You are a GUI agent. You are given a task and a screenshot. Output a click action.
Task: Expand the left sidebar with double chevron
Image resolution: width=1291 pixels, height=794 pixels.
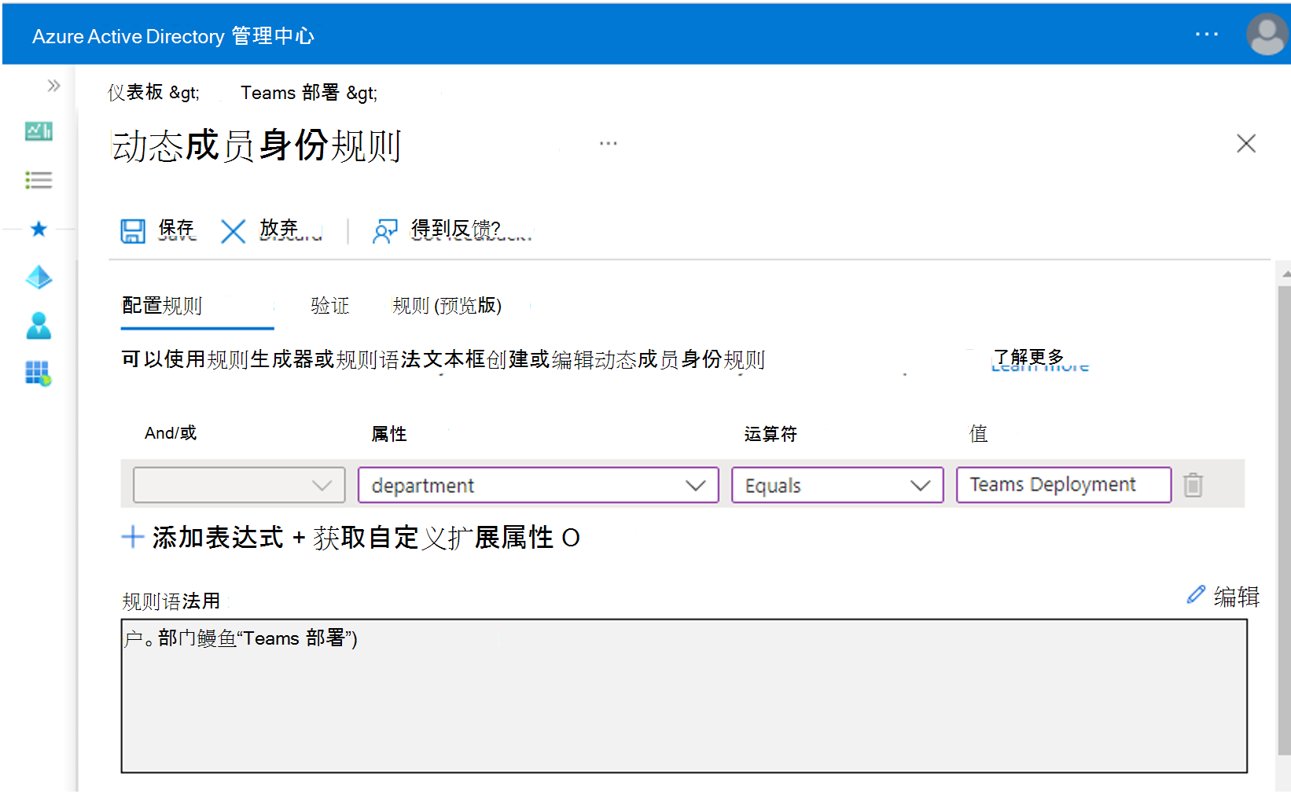coord(53,86)
